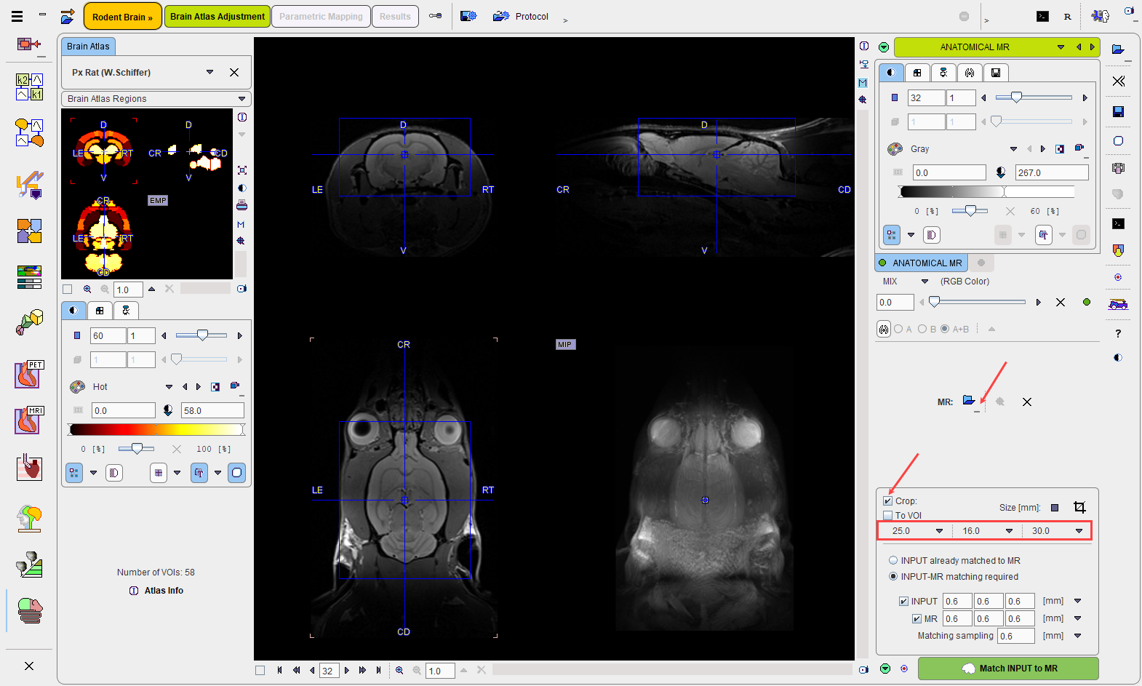Click the layout tab icon in atlas controls

(x=100, y=310)
